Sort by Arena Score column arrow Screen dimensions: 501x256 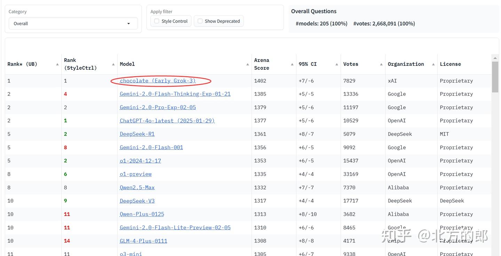click(x=292, y=64)
